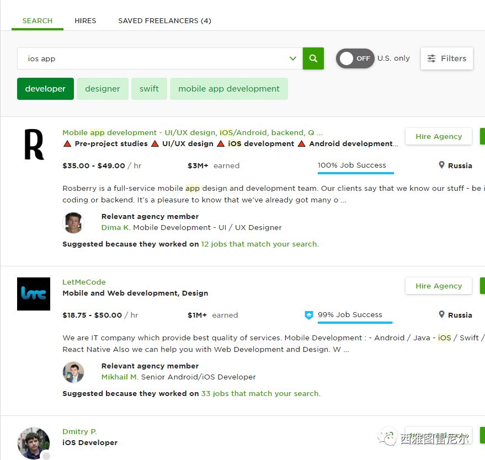The height and width of the screenshot is (460, 485).
Task: Click Dmitry P.'s profile photo
Action: 34,443
